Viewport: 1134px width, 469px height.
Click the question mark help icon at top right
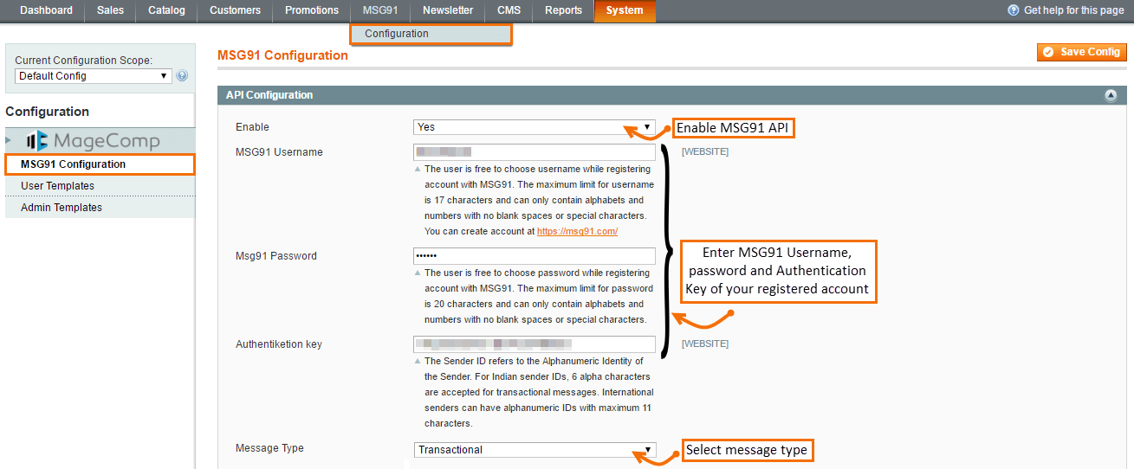(x=1013, y=10)
